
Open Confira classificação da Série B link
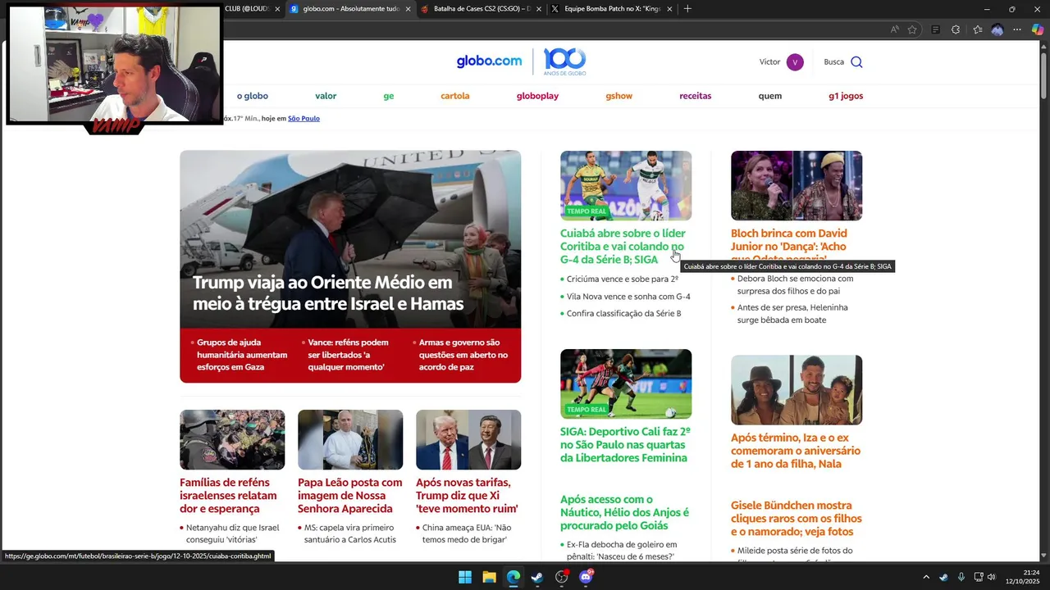(623, 314)
